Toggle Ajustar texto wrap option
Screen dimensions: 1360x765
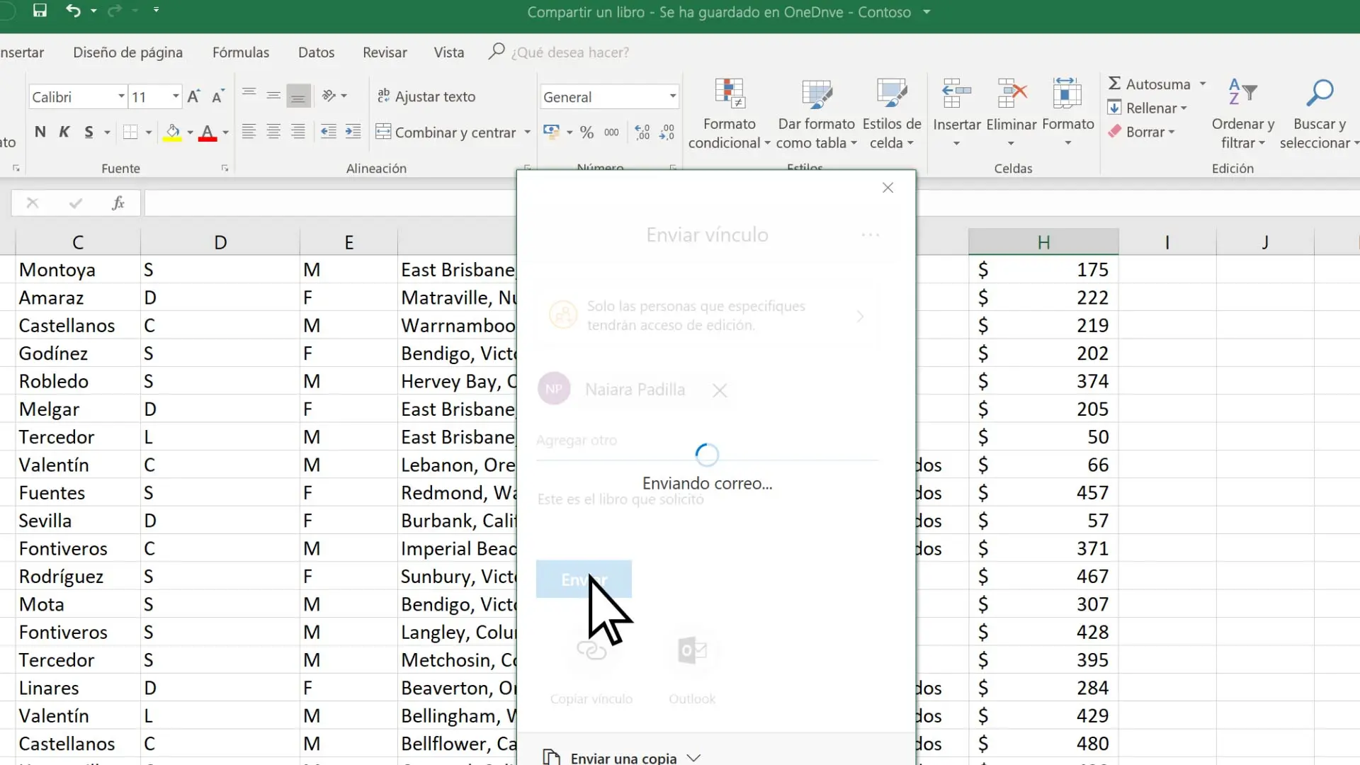pos(426,97)
